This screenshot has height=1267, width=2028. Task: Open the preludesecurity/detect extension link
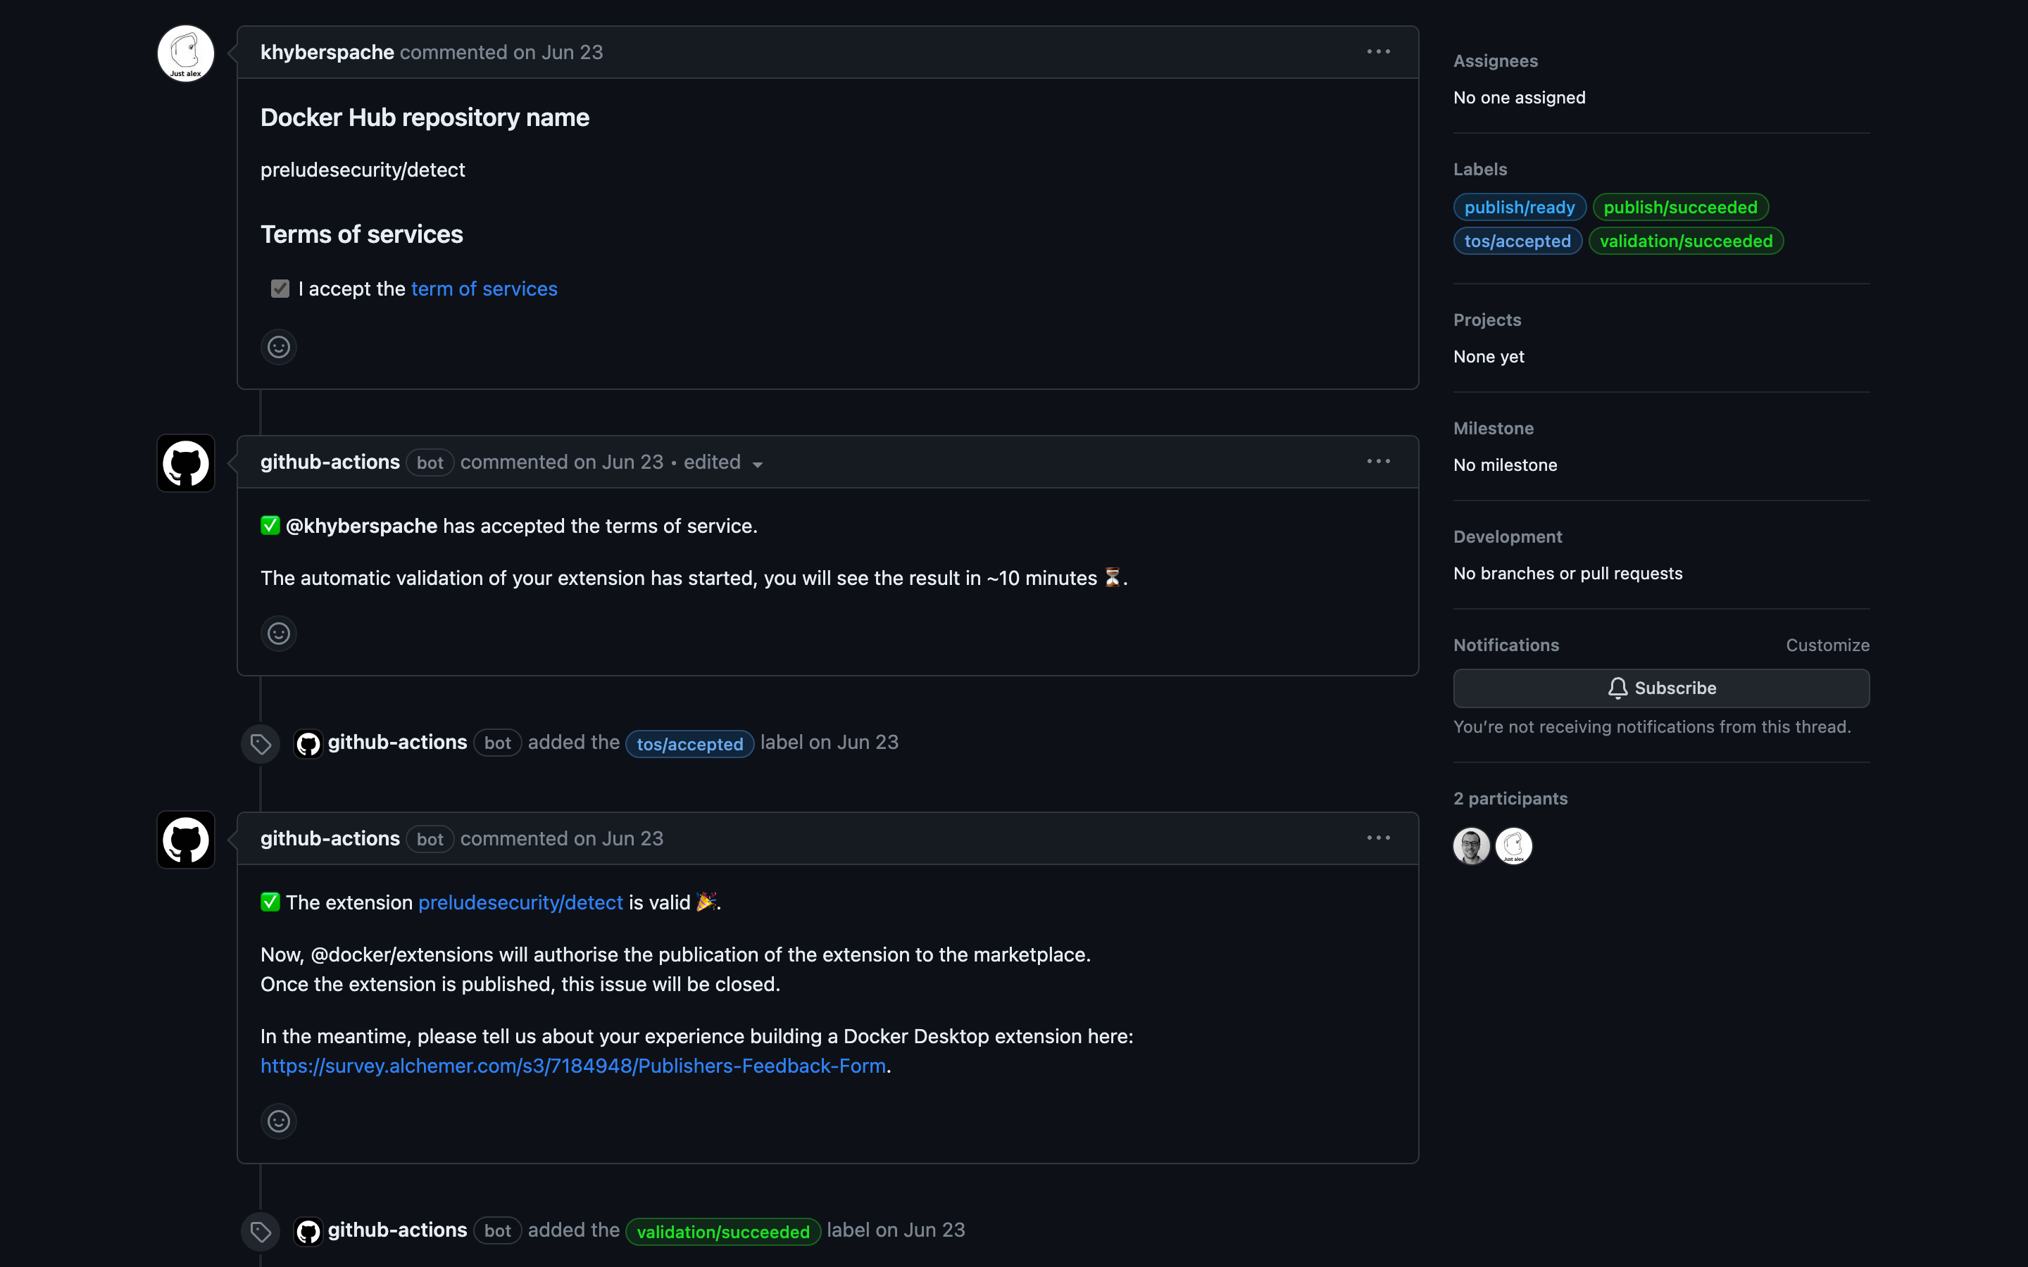click(x=520, y=902)
